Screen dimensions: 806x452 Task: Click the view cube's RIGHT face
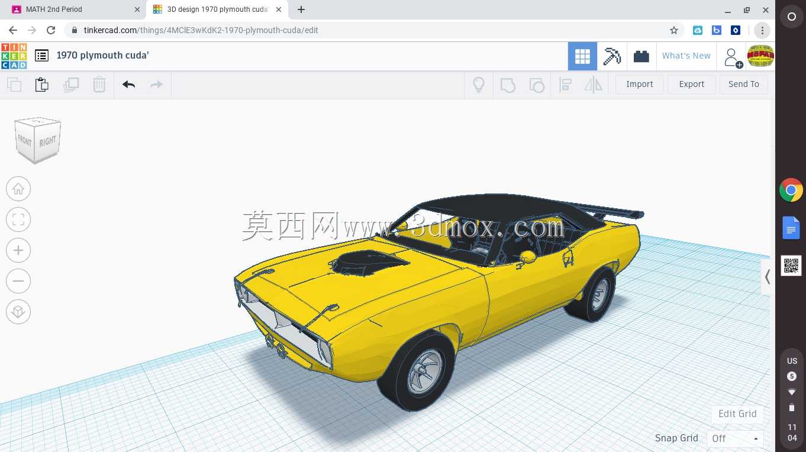[48, 141]
